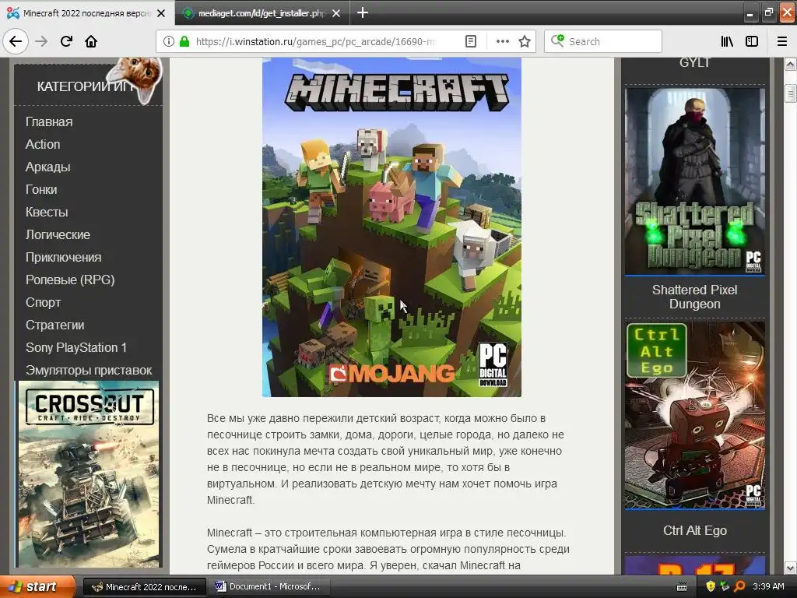Viewport: 797px width, 598px height.
Task: Open the Гонки category
Action: 41,190
